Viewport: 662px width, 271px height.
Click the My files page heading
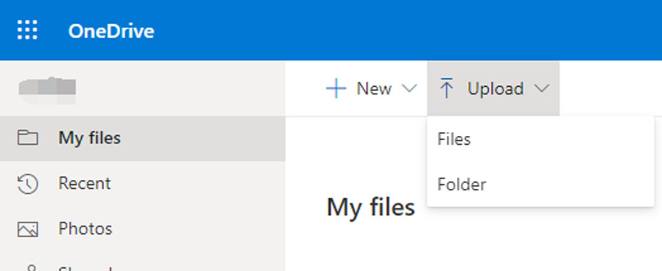pos(371,207)
